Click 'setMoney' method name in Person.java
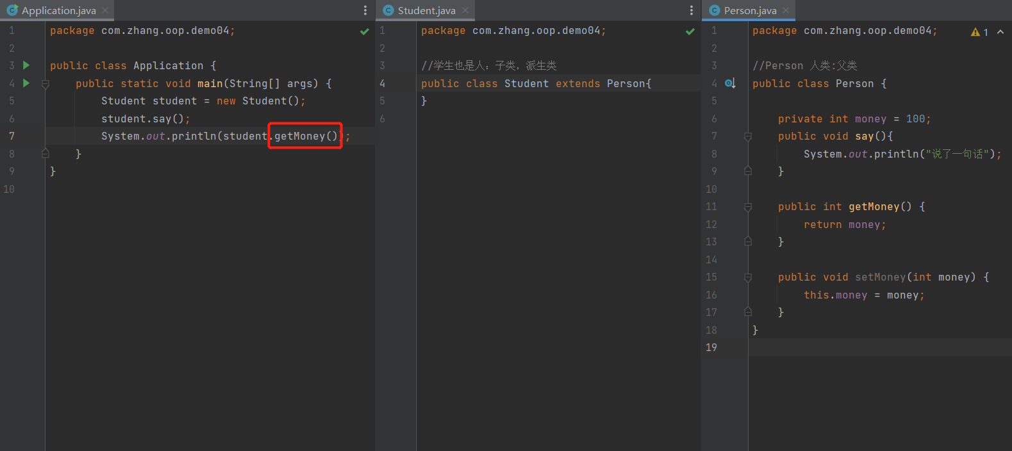This screenshot has height=451, width=1012. (881, 277)
